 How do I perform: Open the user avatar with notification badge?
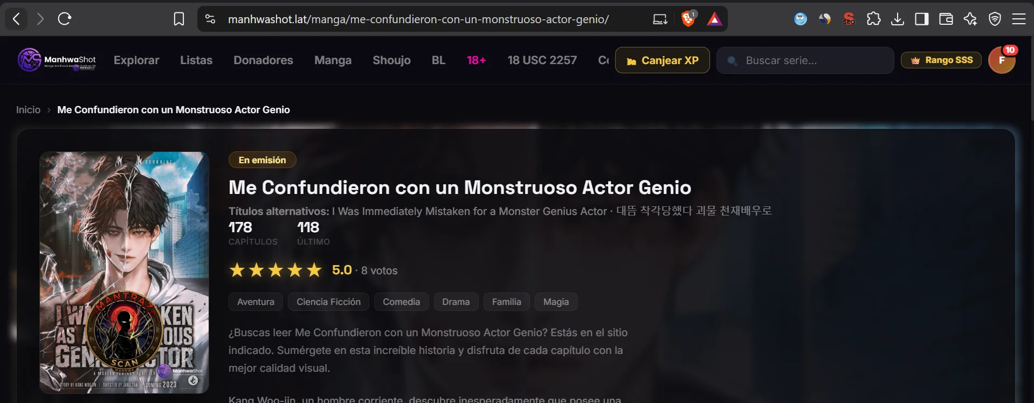(1002, 60)
